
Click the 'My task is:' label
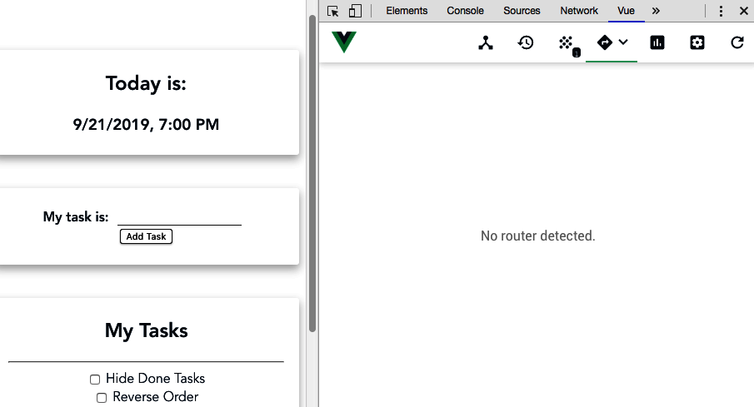(76, 217)
